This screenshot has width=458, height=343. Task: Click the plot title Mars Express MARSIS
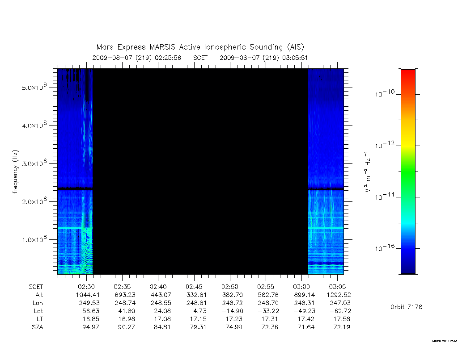point(200,47)
